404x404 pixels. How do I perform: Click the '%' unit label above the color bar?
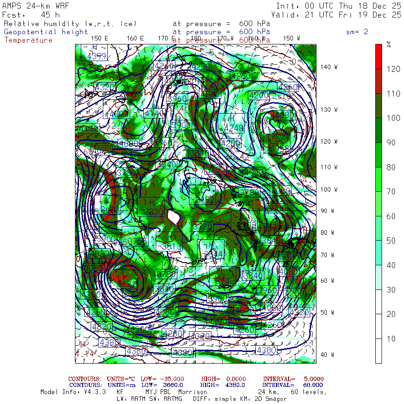pyautogui.click(x=389, y=44)
